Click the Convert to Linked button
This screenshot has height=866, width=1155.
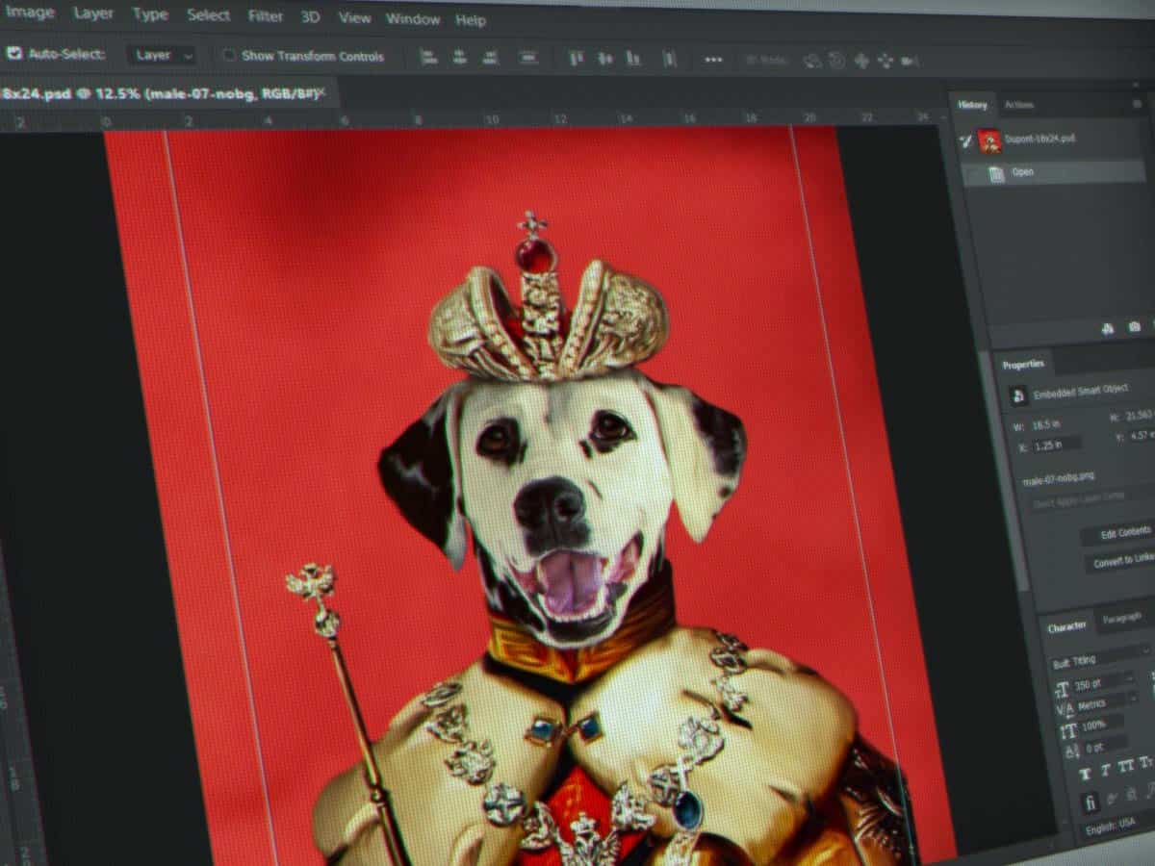1121,561
